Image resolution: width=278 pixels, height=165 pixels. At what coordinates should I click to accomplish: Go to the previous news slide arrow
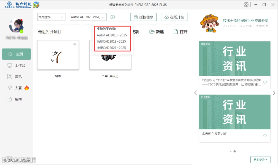click(196, 93)
